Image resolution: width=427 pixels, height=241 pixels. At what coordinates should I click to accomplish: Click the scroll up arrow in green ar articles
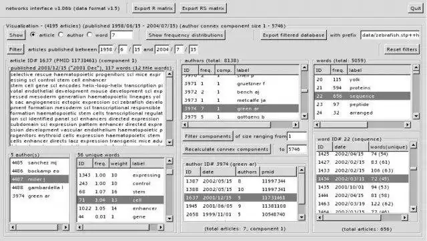302,170
